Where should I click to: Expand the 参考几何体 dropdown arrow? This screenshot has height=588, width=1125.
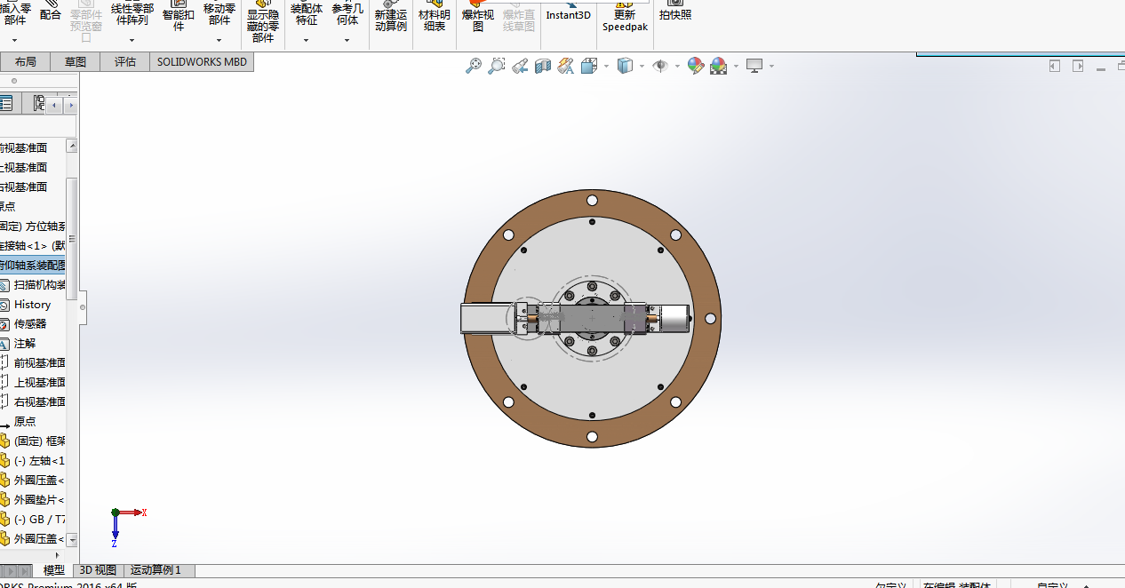(x=347, y=40)
